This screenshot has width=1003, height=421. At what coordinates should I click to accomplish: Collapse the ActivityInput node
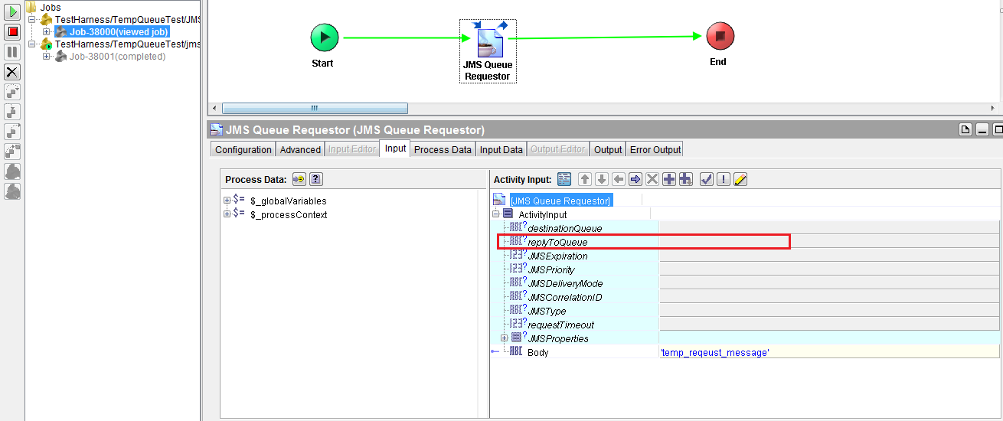click(496, 214)
